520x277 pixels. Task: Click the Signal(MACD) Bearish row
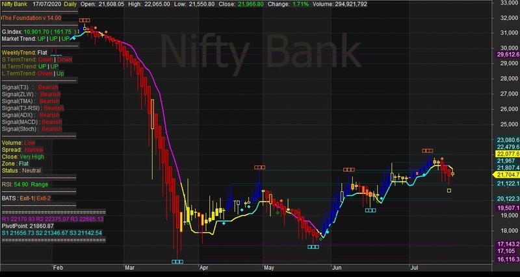point(32,122)
